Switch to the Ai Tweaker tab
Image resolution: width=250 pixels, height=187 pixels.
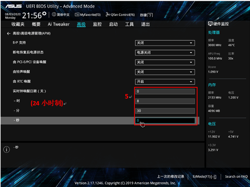pyautogui.click(x=59, y=24)
